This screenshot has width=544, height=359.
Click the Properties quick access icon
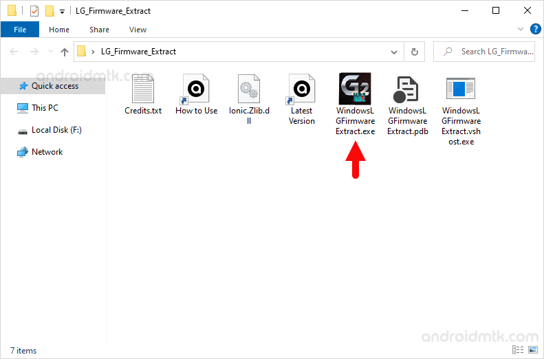click(34, 11)
